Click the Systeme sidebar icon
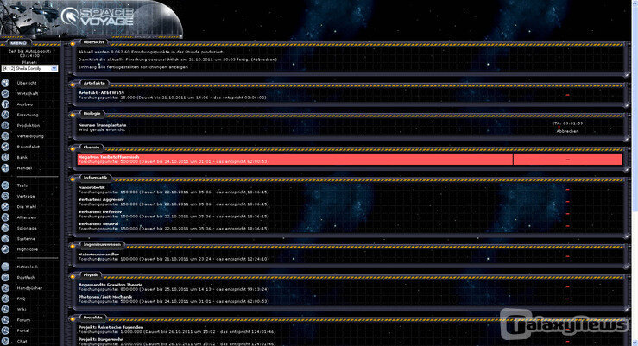The width and height of the screenshot is (638, 346). coord(5,239)
